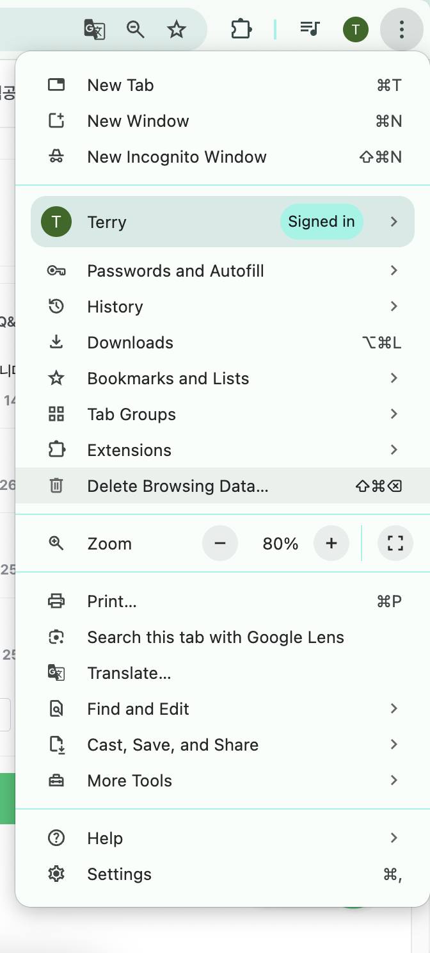Screen dimensions: 430x953
Task: Click the printer icon next to Print
Action: [x=56, y=601]
